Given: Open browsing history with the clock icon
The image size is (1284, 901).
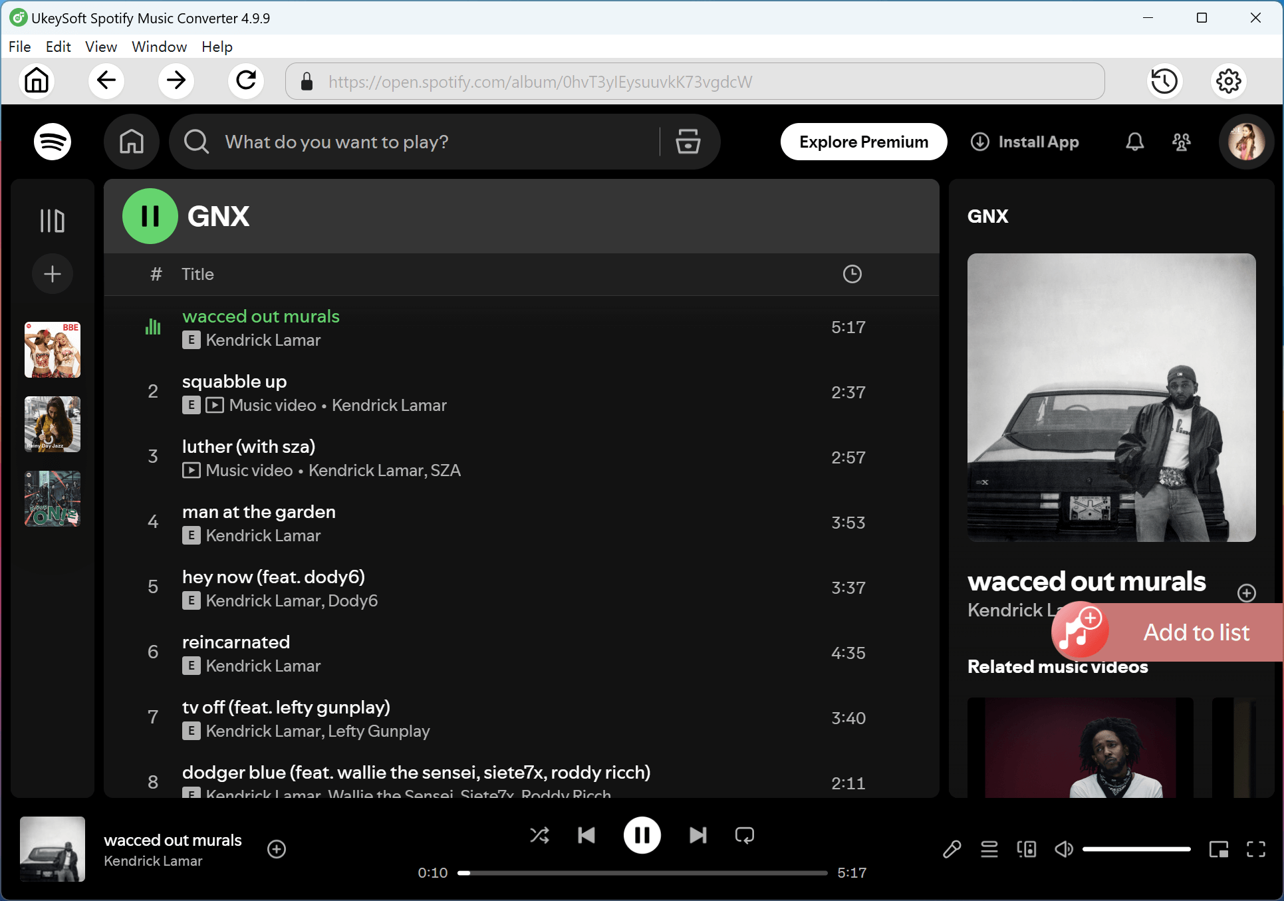Looking at the screenshot, I should pos(1164,81).
